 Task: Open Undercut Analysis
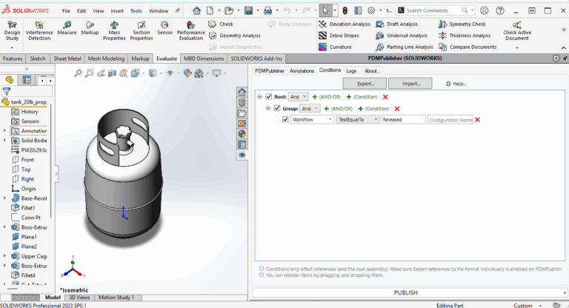click(402, 36)
